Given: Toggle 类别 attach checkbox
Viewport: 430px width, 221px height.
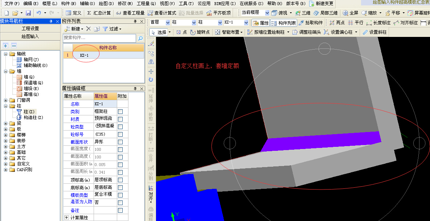Looking at the screenshot, I should pyautogui.click(x=120, y=112).
